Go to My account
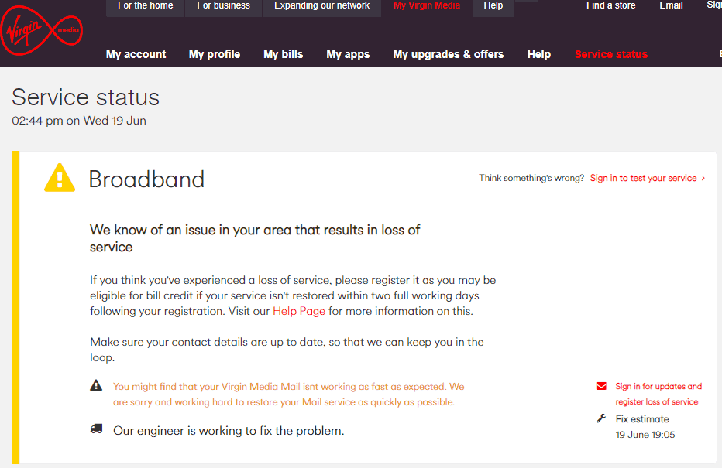Screen dimensions: 722x468 pos(136,54)
